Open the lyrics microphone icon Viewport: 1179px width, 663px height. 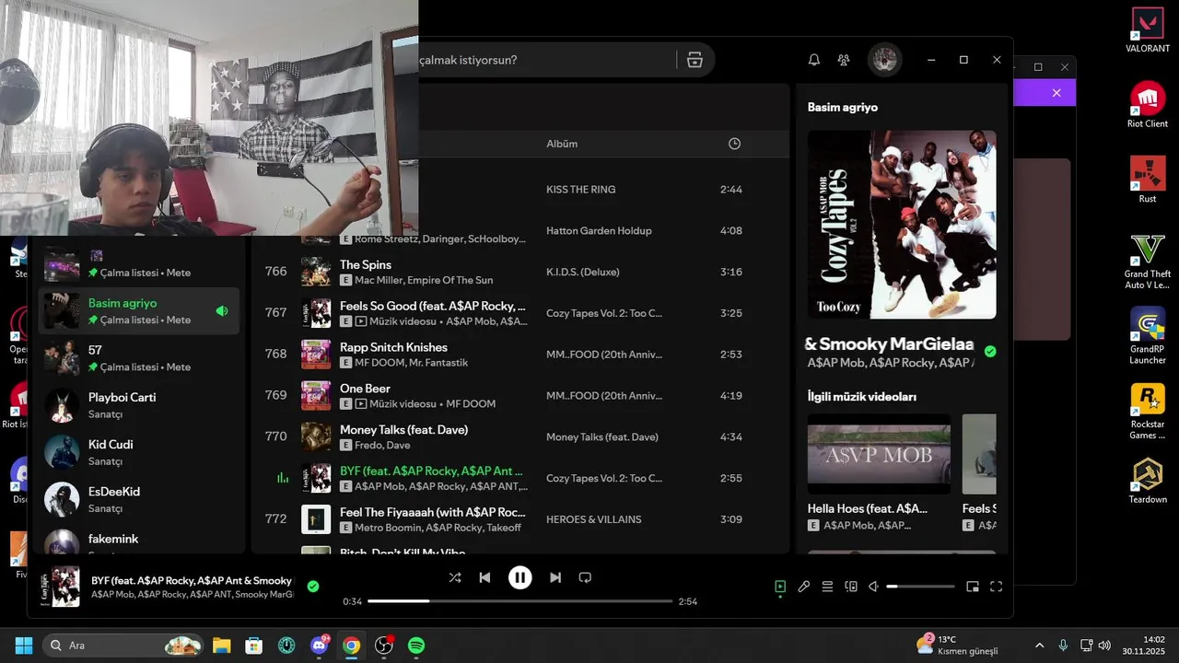pyautogui.click(x=803, y=587)
